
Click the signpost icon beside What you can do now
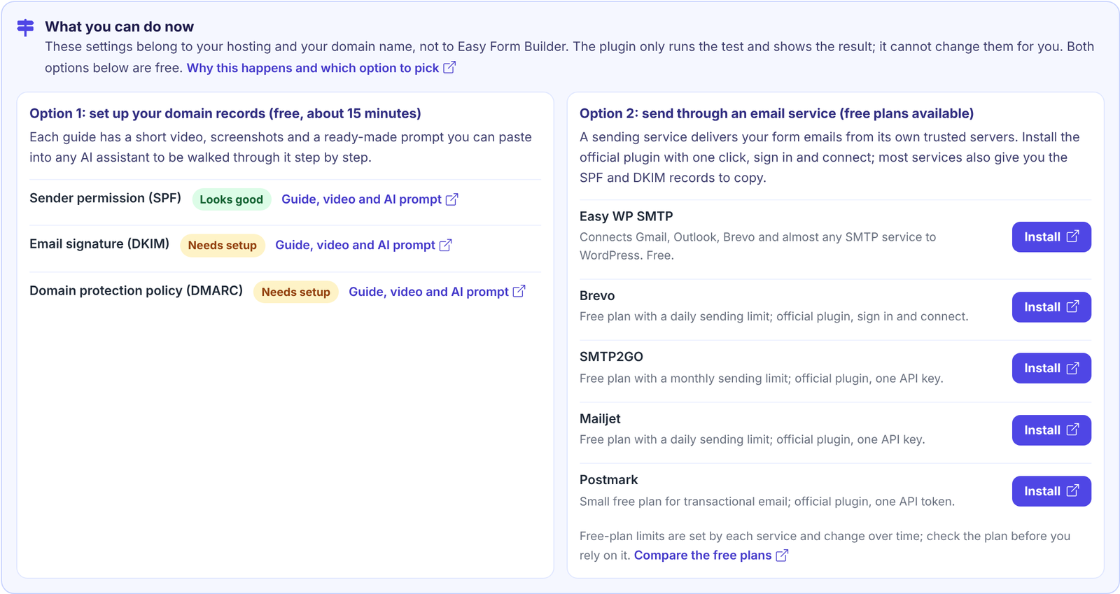tap(25, 27)
